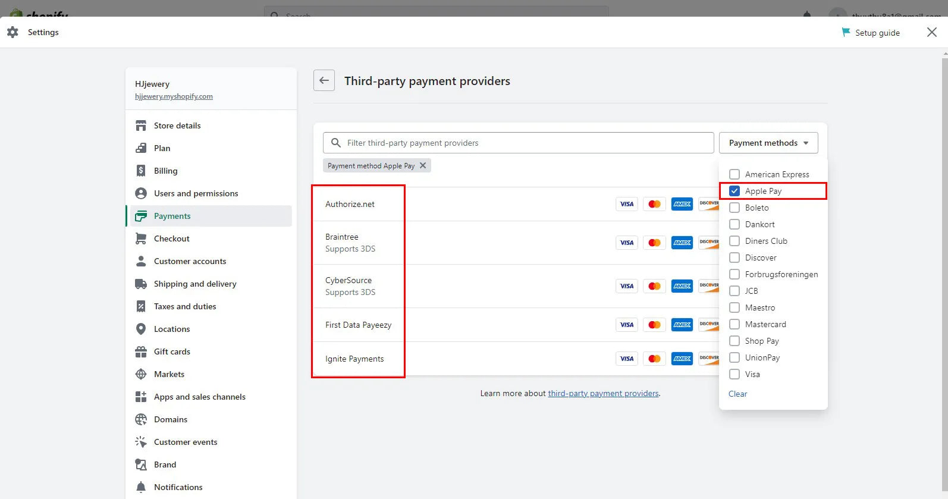Check the American Express checkbox
Viewport: 948px width, 499px height.
pyautogui.click(x=734, y=174)
